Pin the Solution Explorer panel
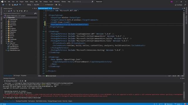The width and height of the screenshot is (188, 105). tap(34, 8)
